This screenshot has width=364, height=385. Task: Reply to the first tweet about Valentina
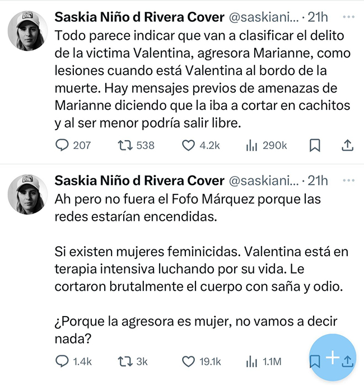[x=63, y=146]
